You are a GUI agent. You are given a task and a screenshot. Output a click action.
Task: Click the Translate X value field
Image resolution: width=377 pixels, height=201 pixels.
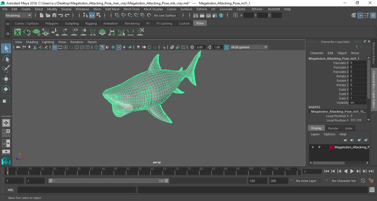click(x=358, y=63)
